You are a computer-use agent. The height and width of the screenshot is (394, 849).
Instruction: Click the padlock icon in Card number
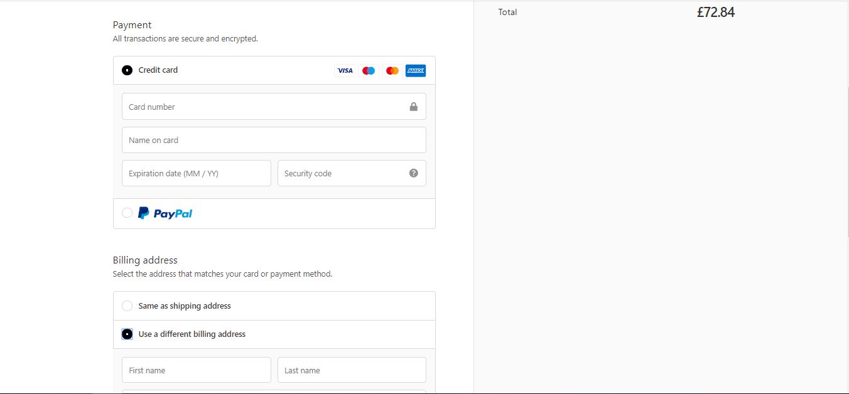click(414, 107)
